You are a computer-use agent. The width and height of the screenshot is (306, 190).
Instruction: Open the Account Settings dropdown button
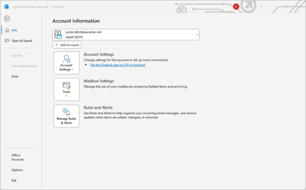point(66,63)
